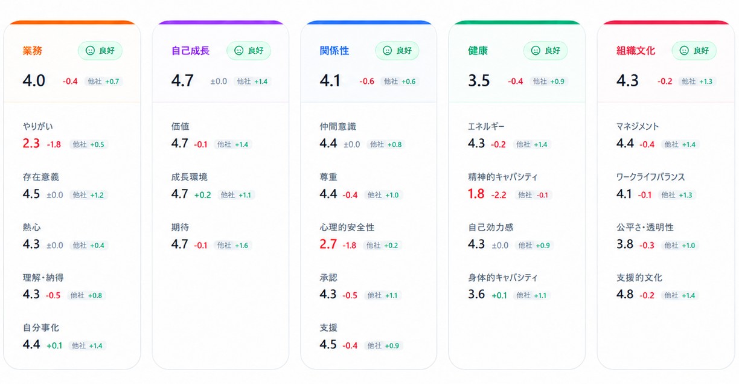Click the 支援 item label

click(x=329, y=328)
